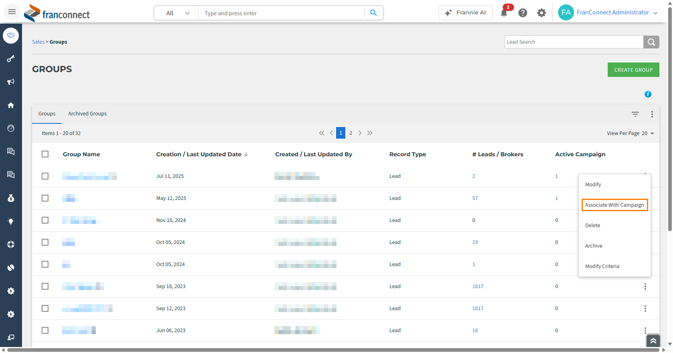Check the box for the May 12, 2025 group
673x353 pixels.
tap(45, 198)
